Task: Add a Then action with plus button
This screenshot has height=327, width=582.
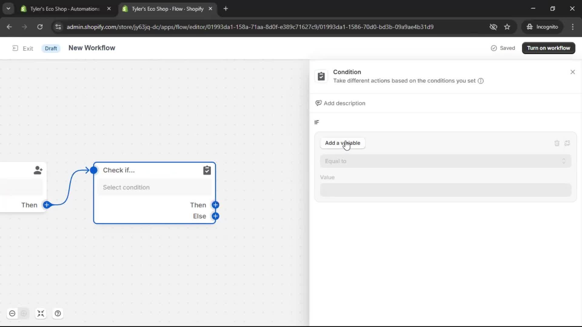Action: click(x=216, y=205)
